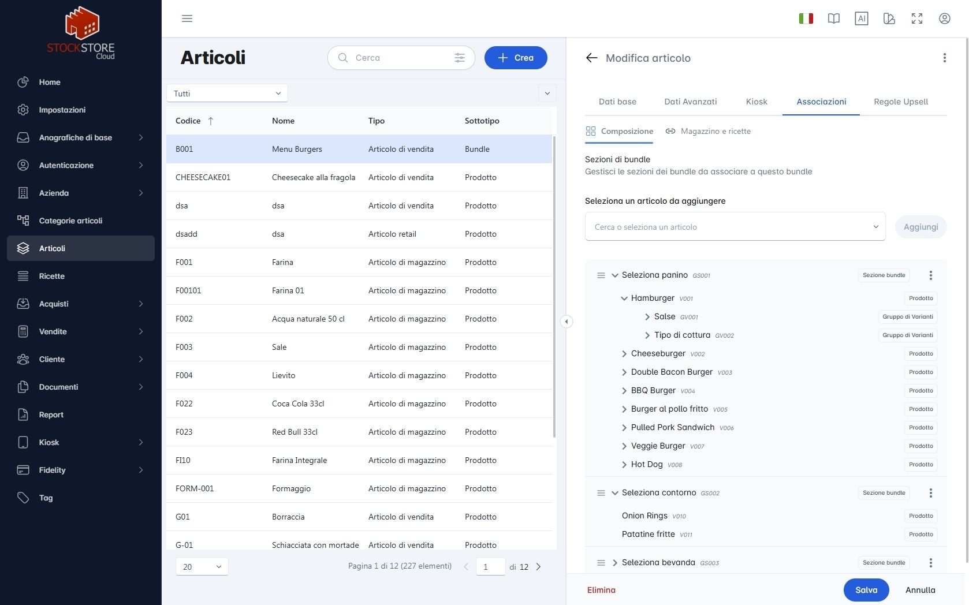
Task: Expand the Cheeseburger product node
Action: [624, 354]
